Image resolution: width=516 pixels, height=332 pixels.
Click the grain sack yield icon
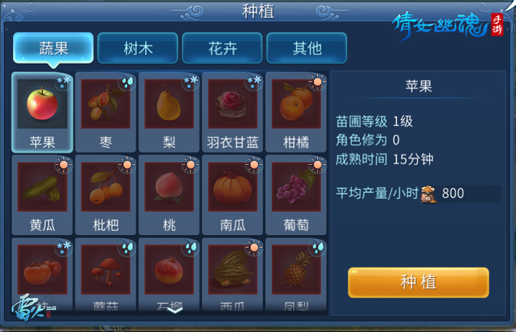point(428,194)
